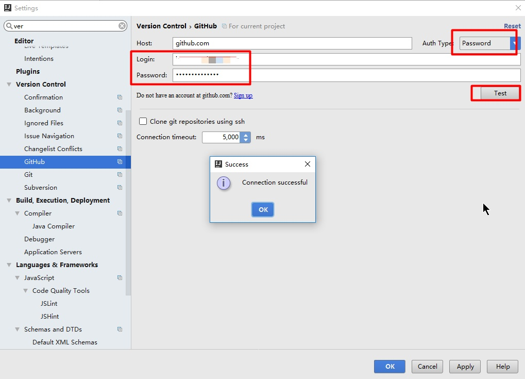The height and width of the screenshot is (379, 525).
Task: Click project-level icon beside JavaScript
Action: click(120, 277)
